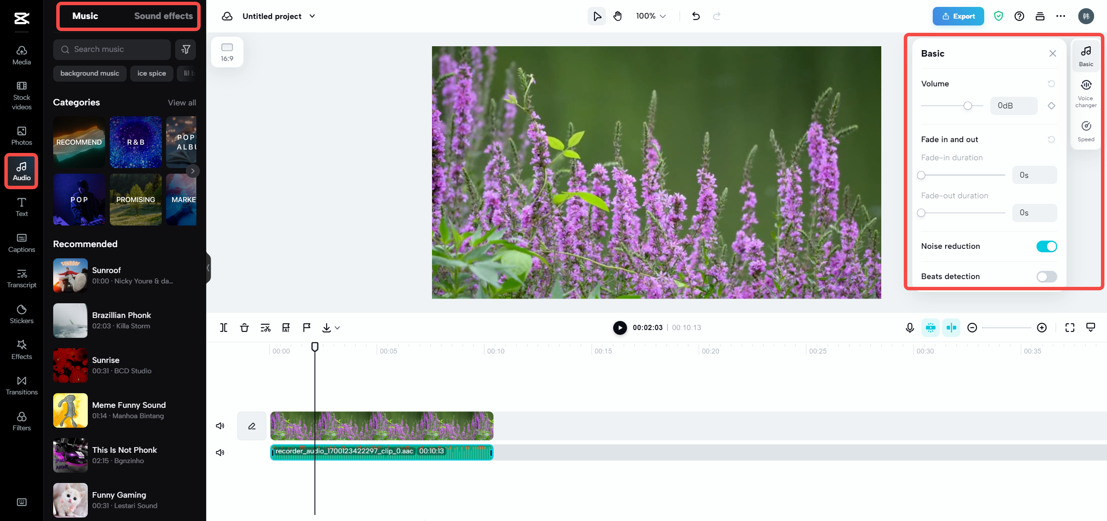Viewport: 1107px width, 521px height.
Task: Split the clip at the playhead
Action: (x=223, y=327)
